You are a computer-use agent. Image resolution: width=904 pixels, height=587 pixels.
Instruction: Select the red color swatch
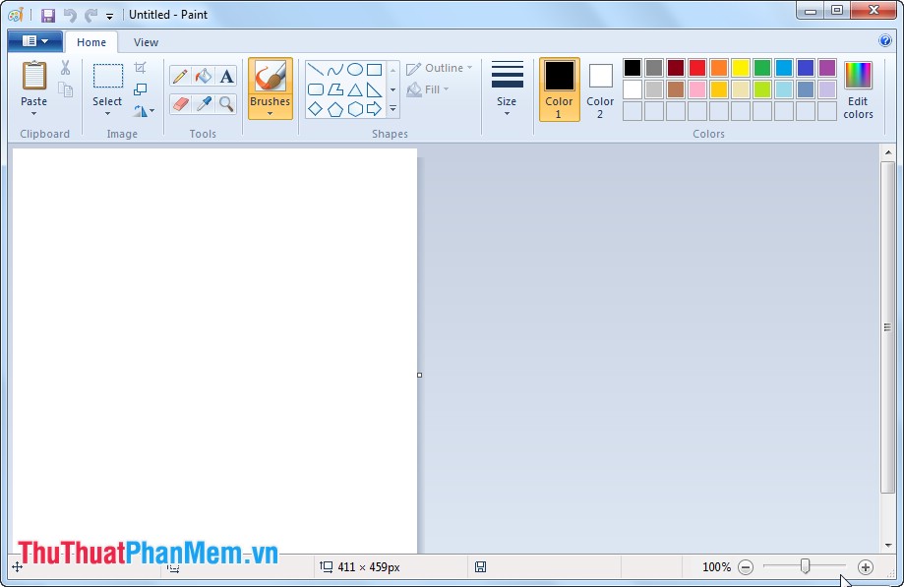coord(699,68)
